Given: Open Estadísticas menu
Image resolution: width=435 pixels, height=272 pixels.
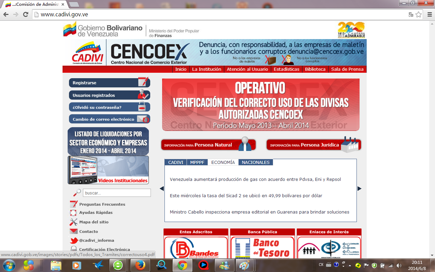Looking at the screenshot, I should (x=286, y=69).
